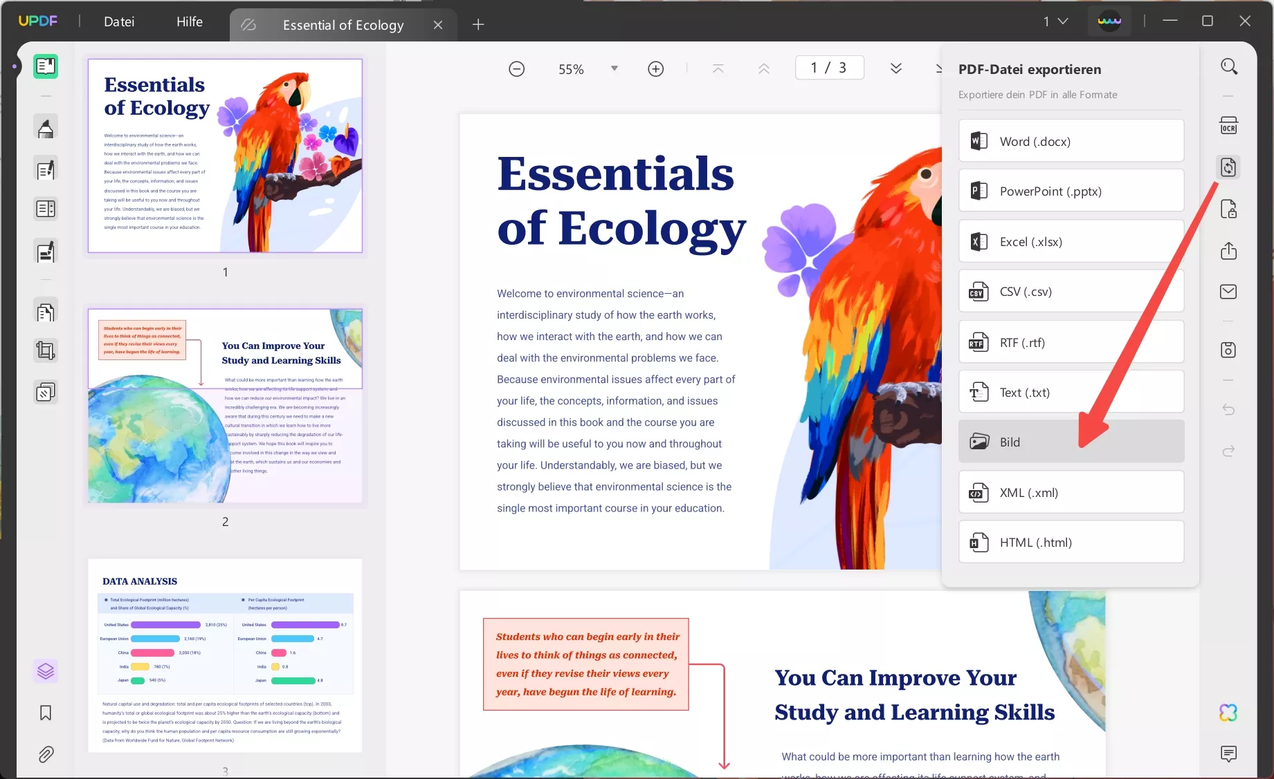Open the page crop tool

(46, 350)
